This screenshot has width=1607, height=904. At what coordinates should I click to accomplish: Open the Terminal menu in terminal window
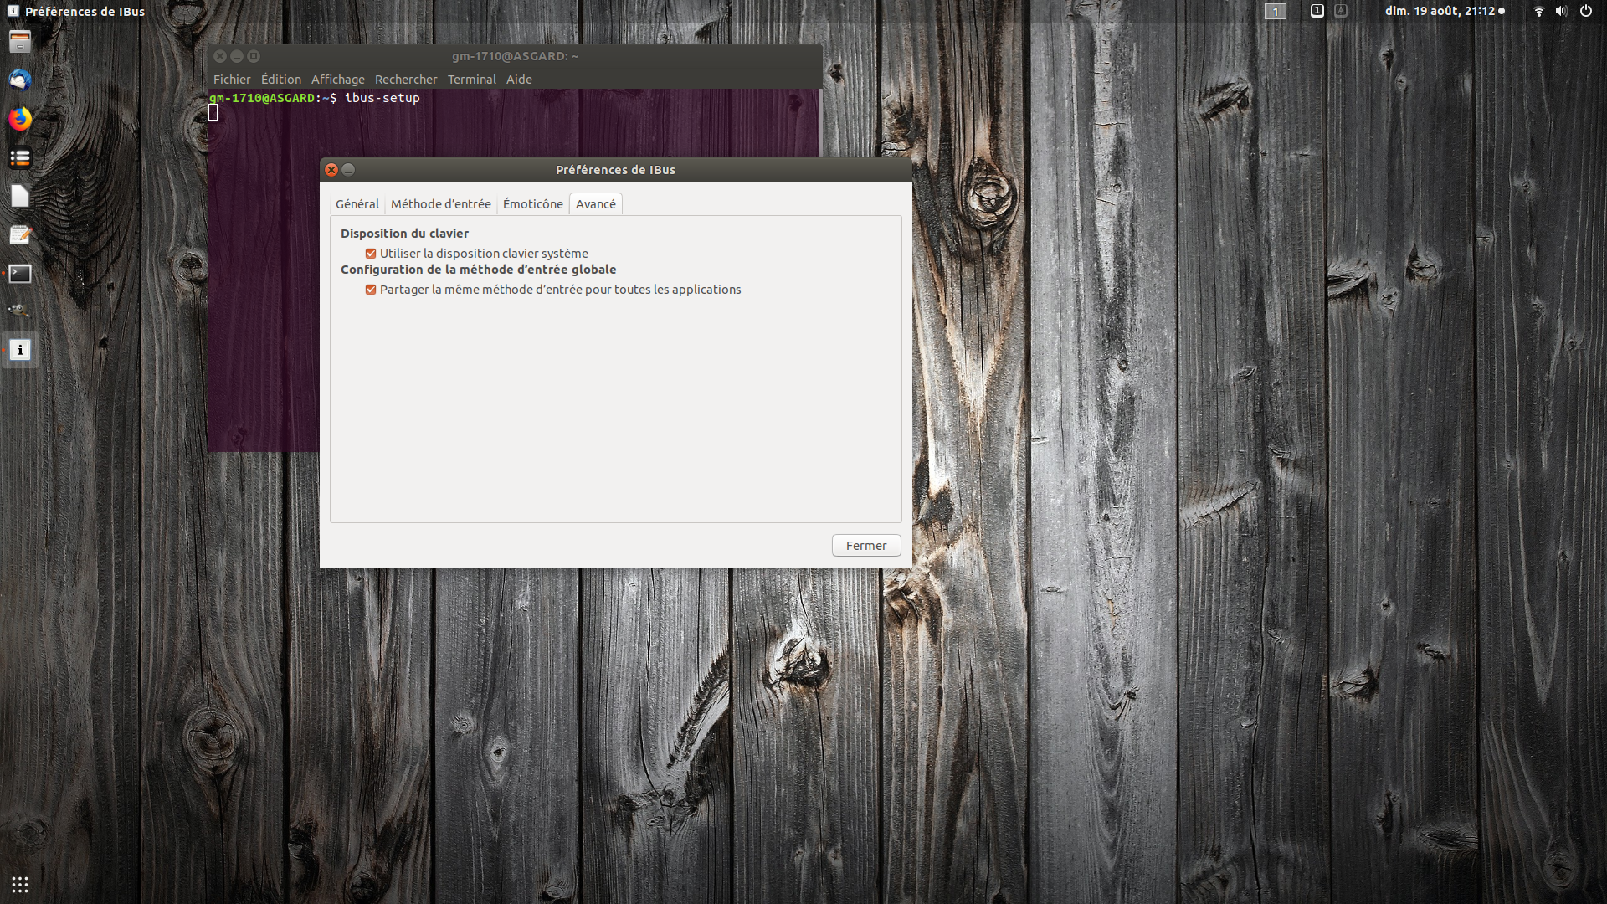click(472, 80)
